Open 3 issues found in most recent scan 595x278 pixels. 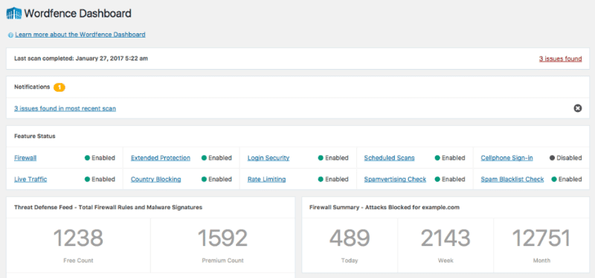click(65, 108)
